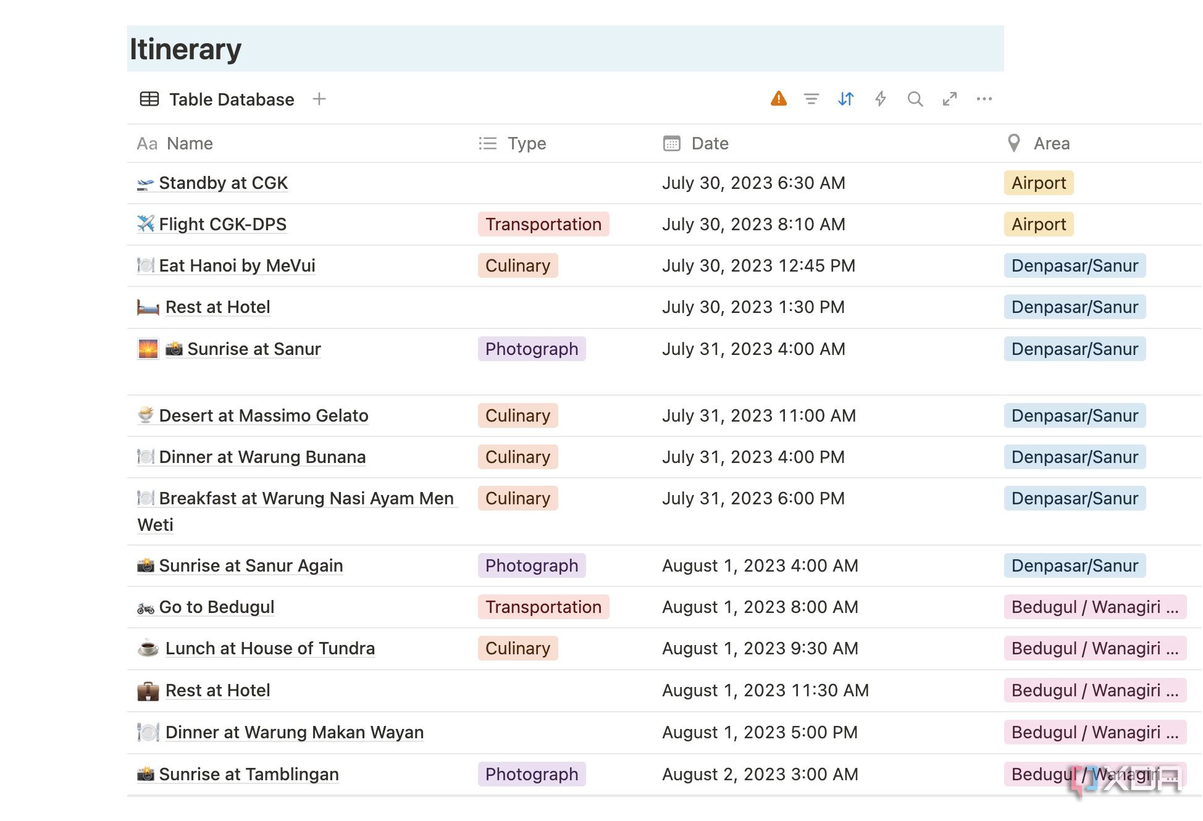This screenshot has height=821, width=1203.
Task: Click the location pin icon on the Area column
Action: tap(1013, 143)
